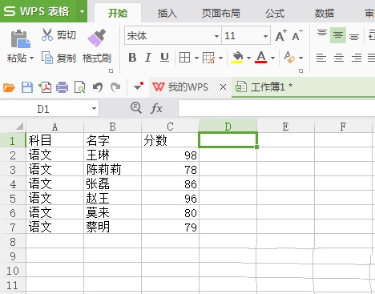Select cell containing 陈莉莉
The width and height of the screenshot is (375, 294).
click(112, 170)
